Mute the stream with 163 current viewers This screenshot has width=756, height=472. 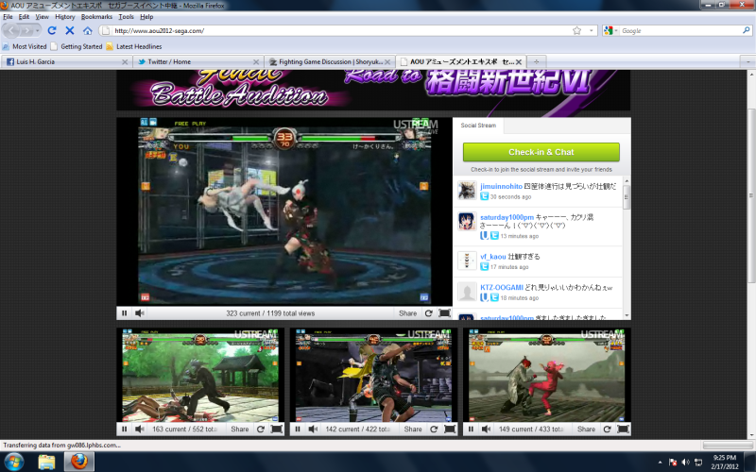tap(140, 429)
